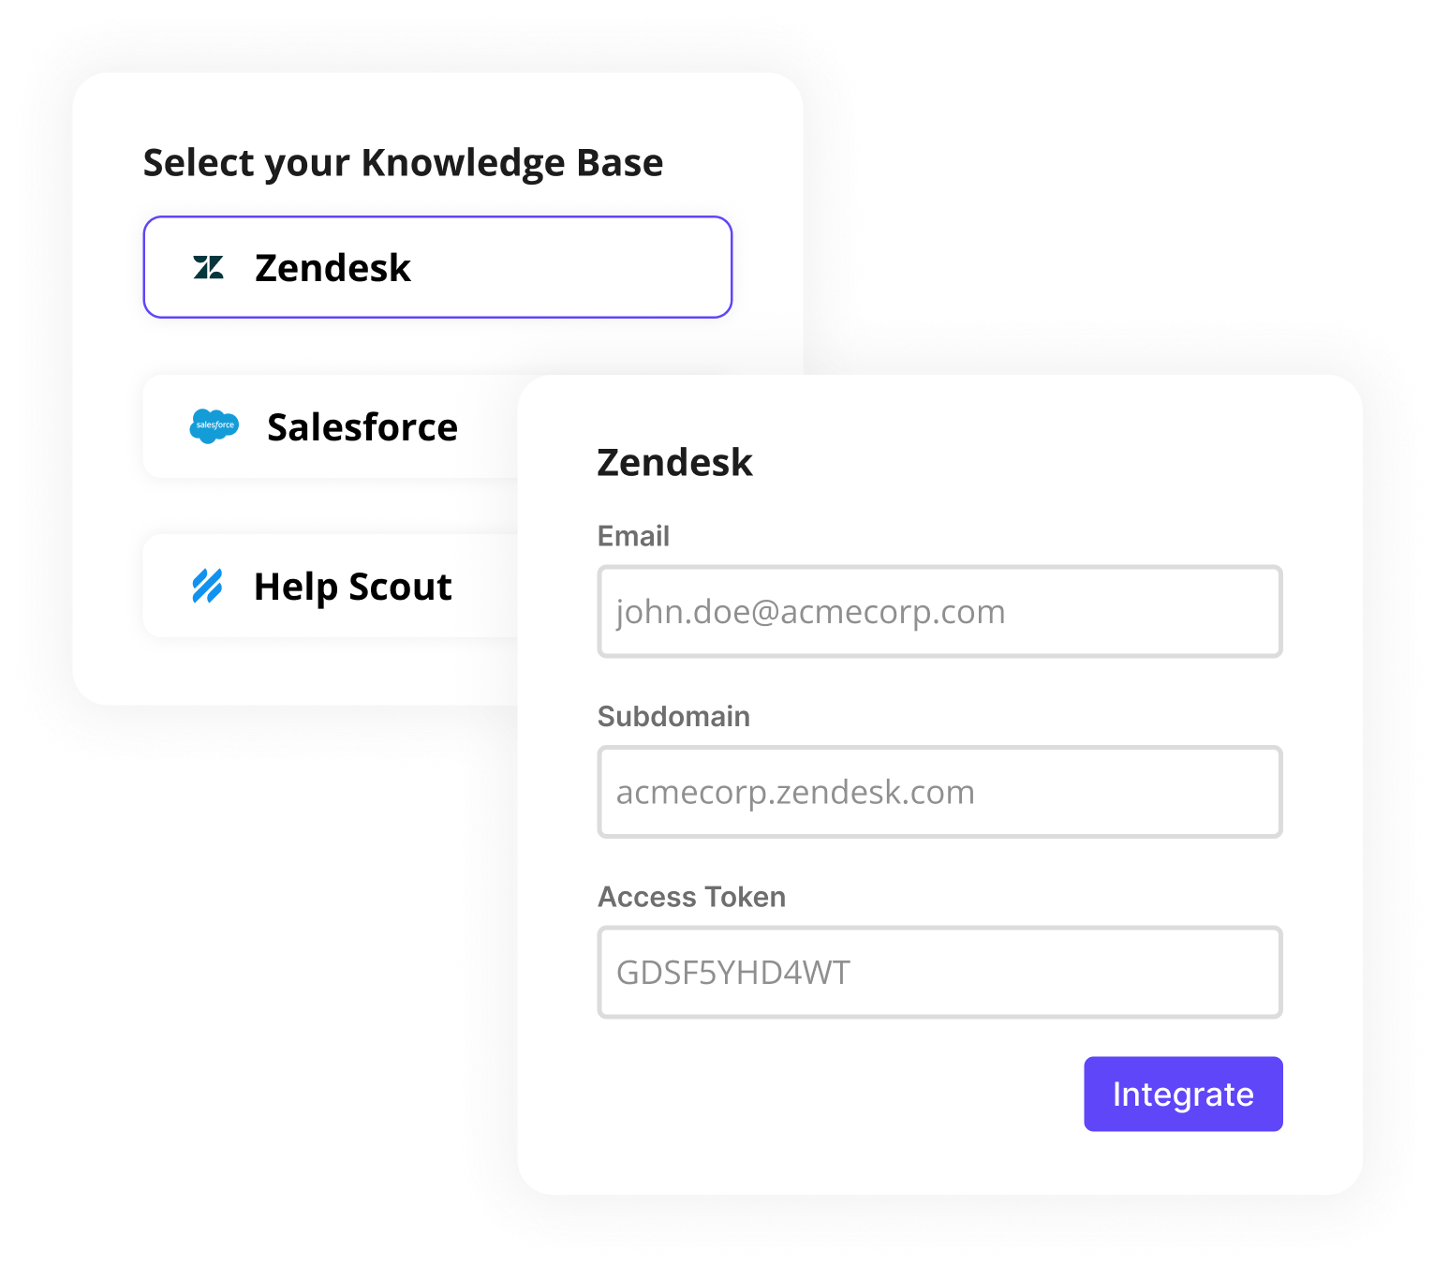Click the Subdomain field label
Image resolution: width=1434 pixels, height=1266 pixels.
[673, 717]
